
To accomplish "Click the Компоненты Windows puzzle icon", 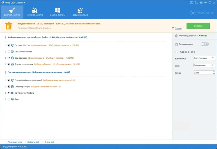I will pos(12,93).
